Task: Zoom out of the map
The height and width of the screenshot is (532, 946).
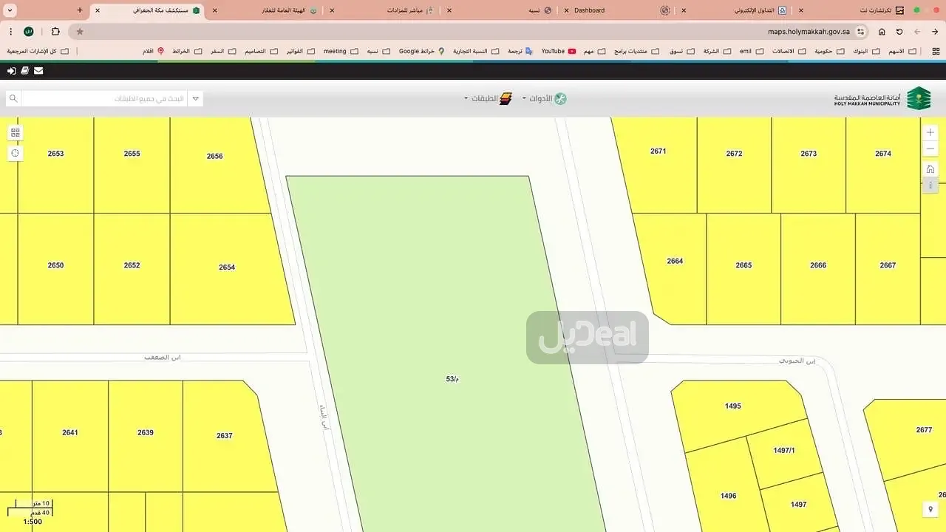Action: coord(930,149)
